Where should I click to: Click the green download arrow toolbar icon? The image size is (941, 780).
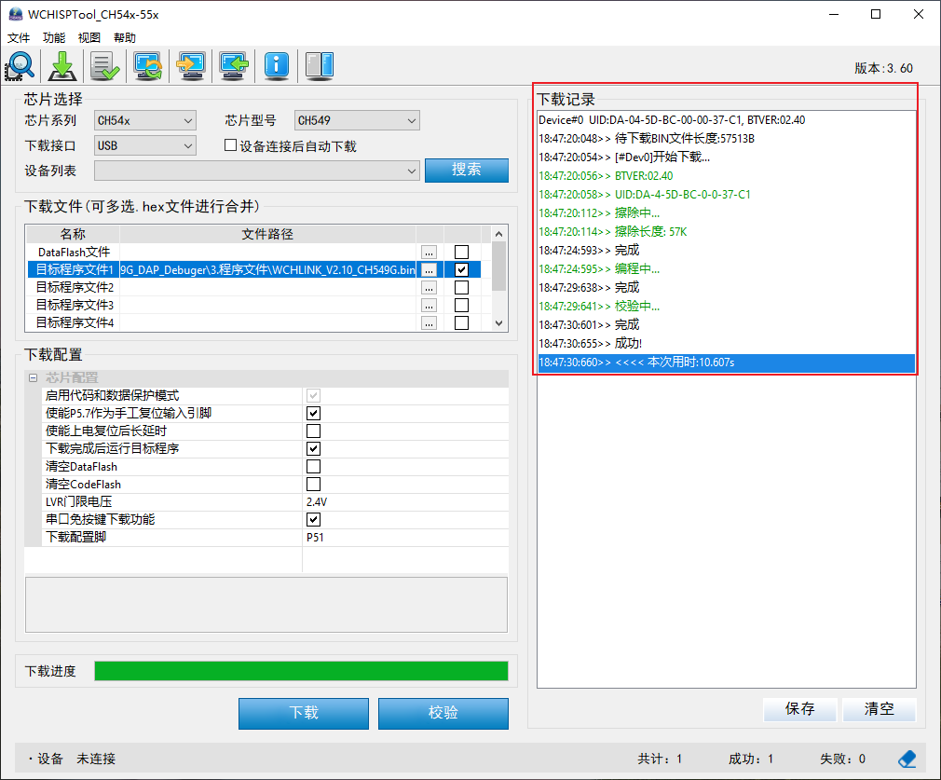click(61, 65)
